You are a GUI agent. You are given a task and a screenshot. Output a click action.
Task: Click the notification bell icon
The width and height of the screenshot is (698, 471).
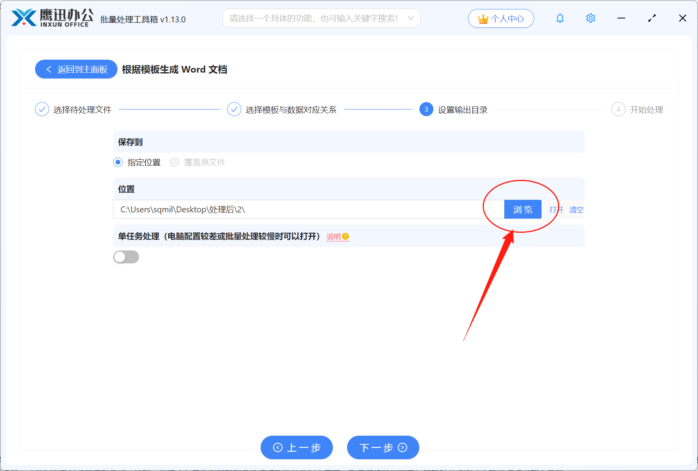[560, 18]
